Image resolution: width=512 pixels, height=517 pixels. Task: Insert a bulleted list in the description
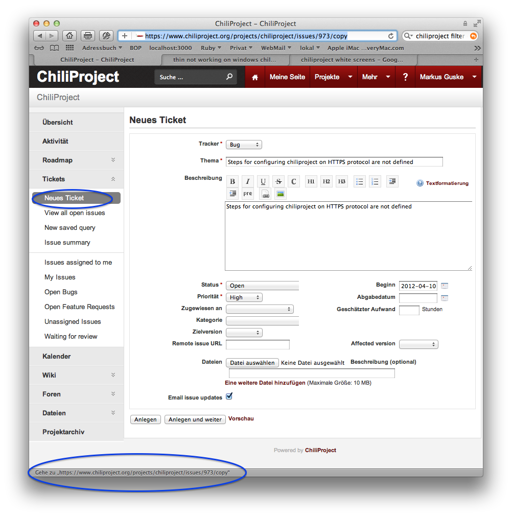tap(359, 181)
